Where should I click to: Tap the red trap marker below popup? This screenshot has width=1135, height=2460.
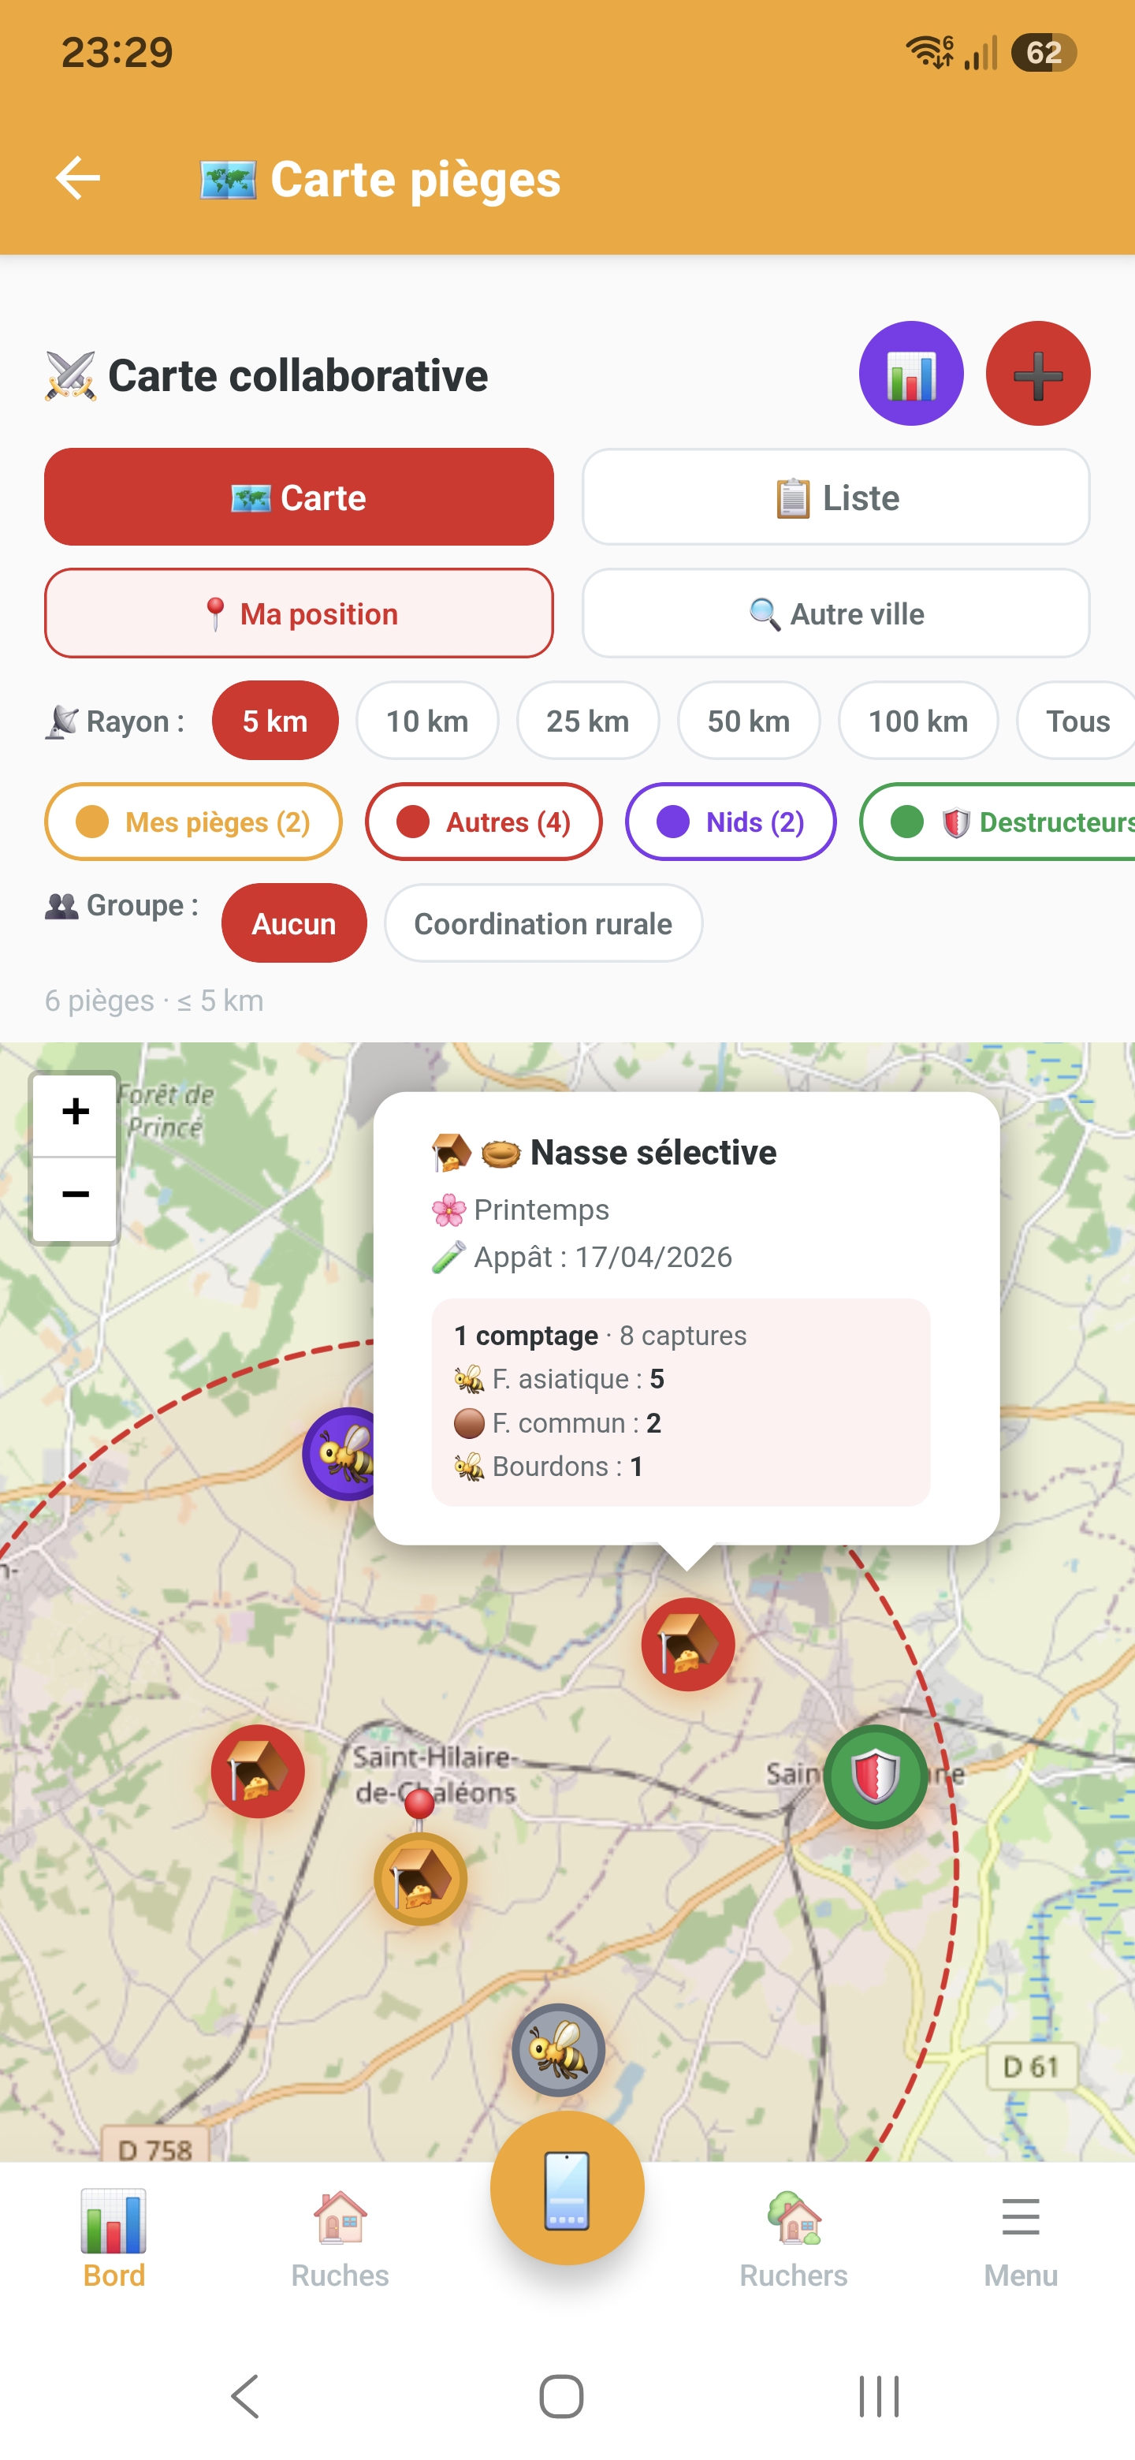tap(687, 1645)
